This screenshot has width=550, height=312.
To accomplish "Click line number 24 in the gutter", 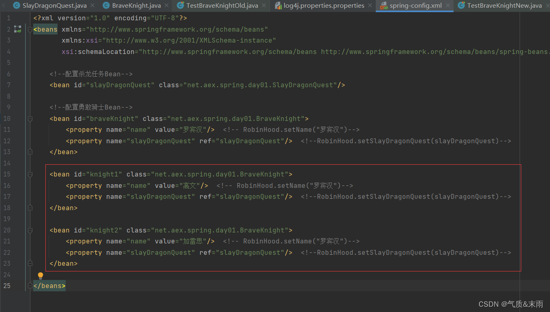I will (7, 275).
